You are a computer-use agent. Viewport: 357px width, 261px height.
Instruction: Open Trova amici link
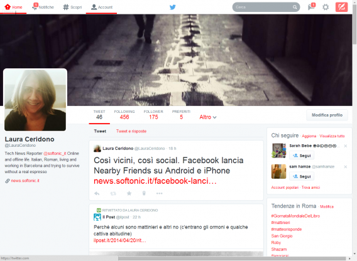pyautogui.click(x=310, y=188)
